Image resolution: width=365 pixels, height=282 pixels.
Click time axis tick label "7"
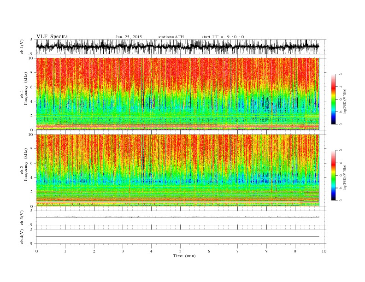(x=238, y=251)
